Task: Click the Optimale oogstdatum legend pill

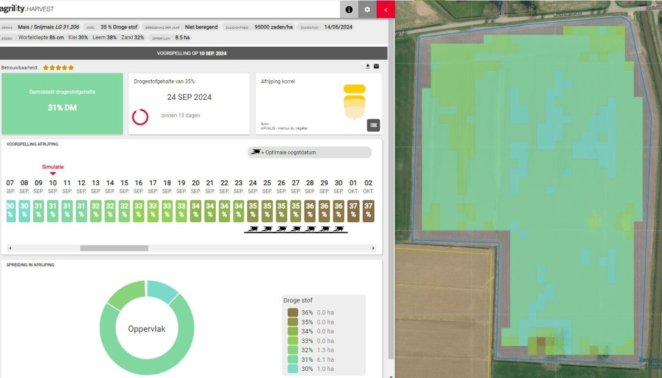Action: pos(309,152)
